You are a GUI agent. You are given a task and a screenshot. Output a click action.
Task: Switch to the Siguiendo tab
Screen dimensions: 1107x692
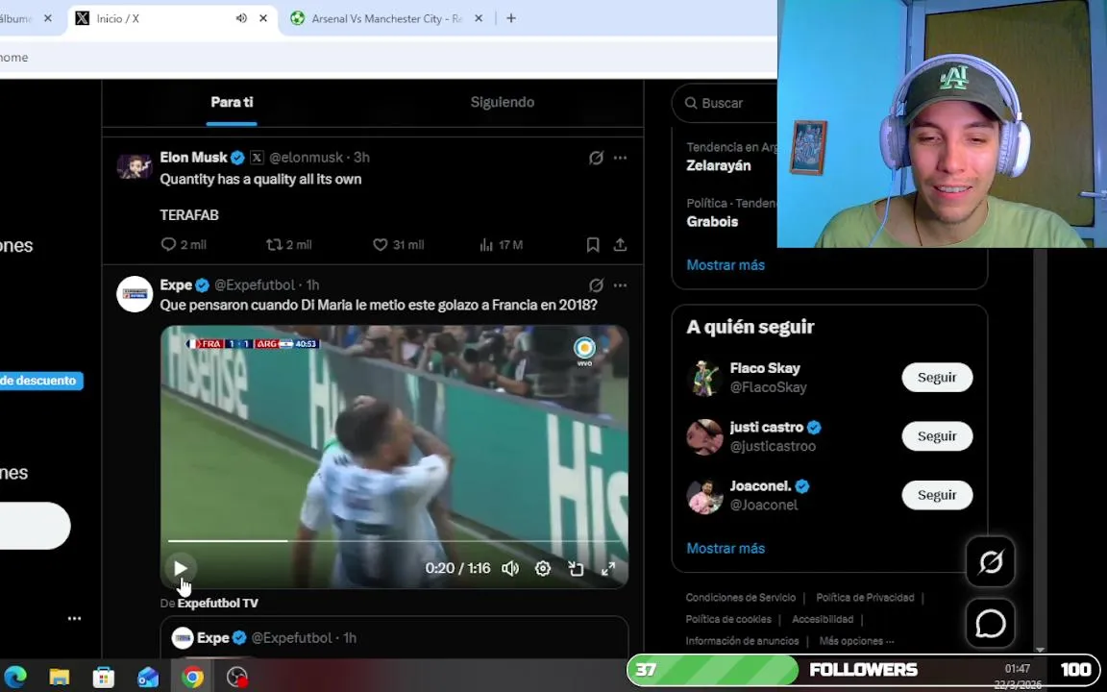coord(502,103)
